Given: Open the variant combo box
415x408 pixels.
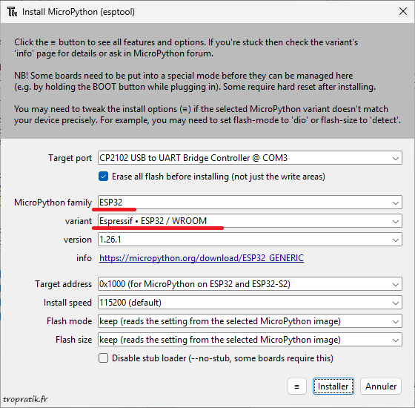Looking at the screenshot, I should click(250, 221).
